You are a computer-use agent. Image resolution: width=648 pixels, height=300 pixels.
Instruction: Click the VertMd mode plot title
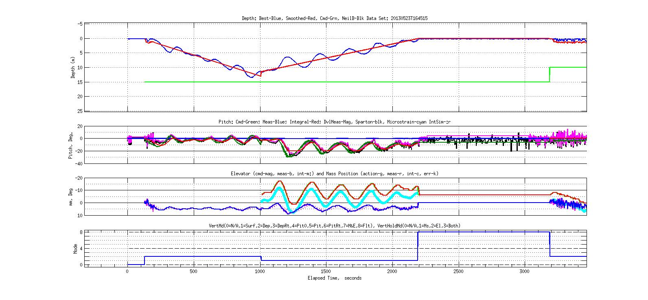[x=335, y=225]
